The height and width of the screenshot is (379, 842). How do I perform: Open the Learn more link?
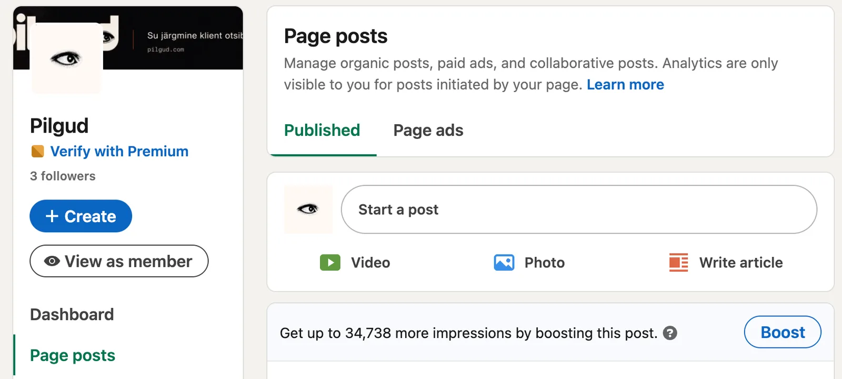[625, 85]
